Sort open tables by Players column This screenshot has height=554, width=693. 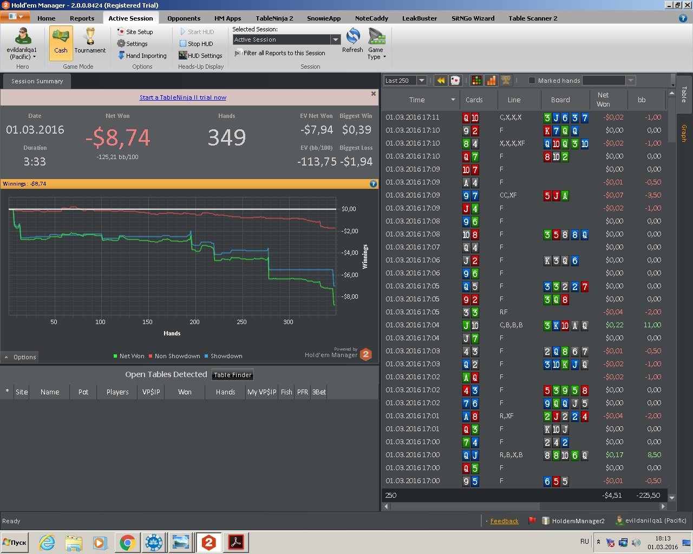117,392
